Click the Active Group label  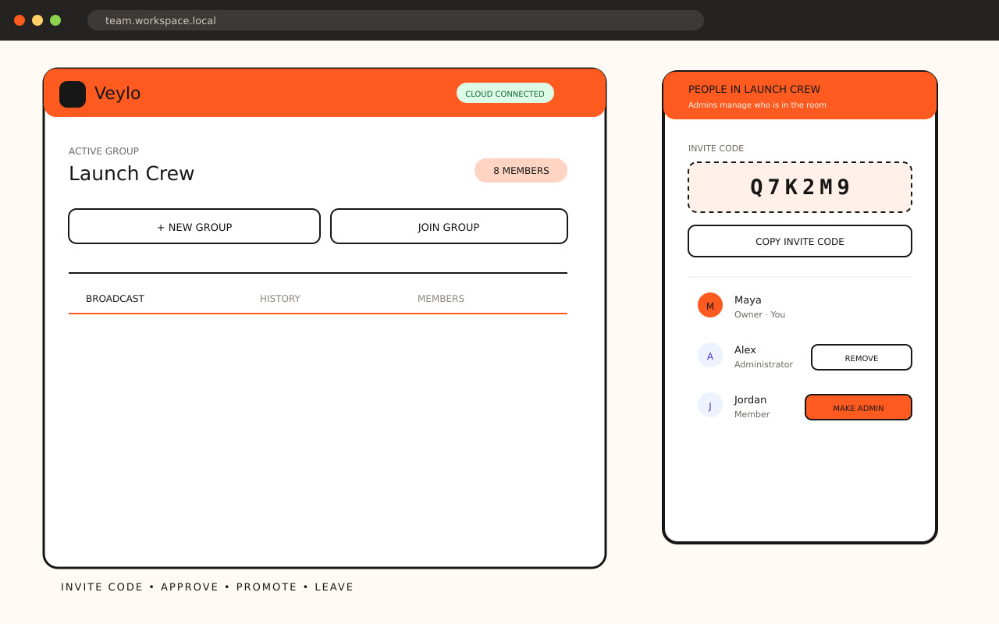(104, 151)
